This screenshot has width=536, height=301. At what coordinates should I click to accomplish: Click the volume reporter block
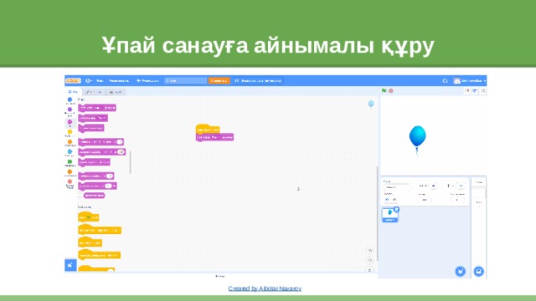(95, 196)
